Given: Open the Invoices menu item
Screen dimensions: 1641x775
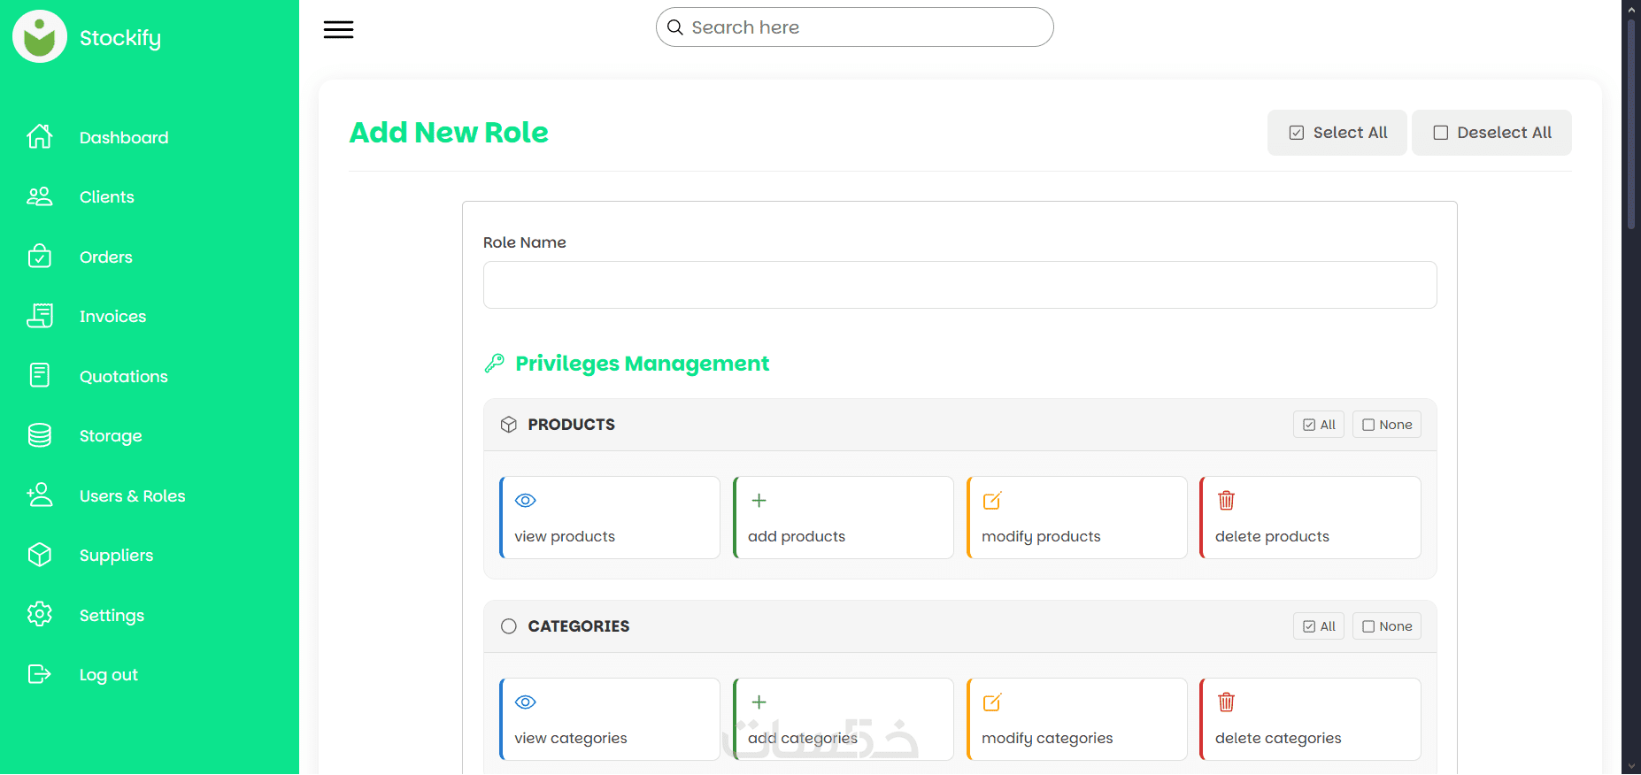Looking at the screenshot, I should coord(112,317).
